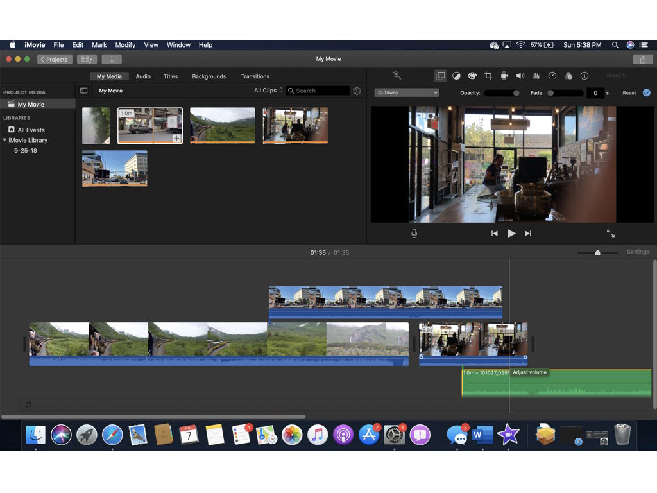Open the Mark menu
The height and width of the screenshot is (493, 657).
tap(99, 45)
